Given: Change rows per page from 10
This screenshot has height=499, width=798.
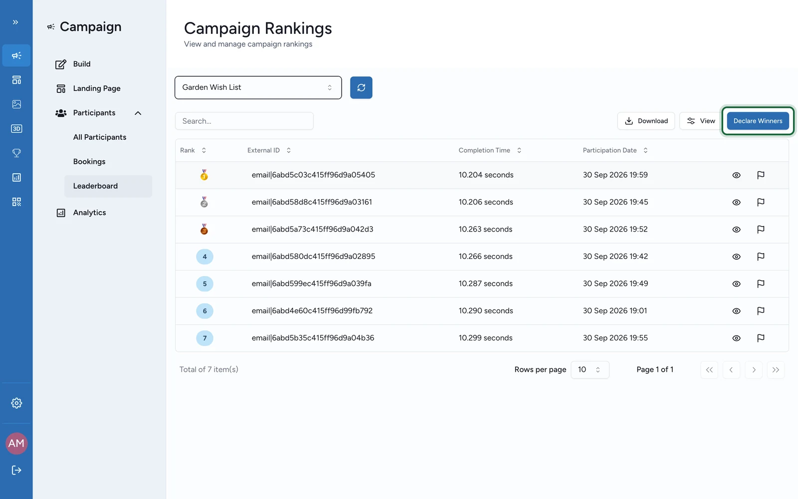Looking at the screenshot, I should click(x=590, y=370).
